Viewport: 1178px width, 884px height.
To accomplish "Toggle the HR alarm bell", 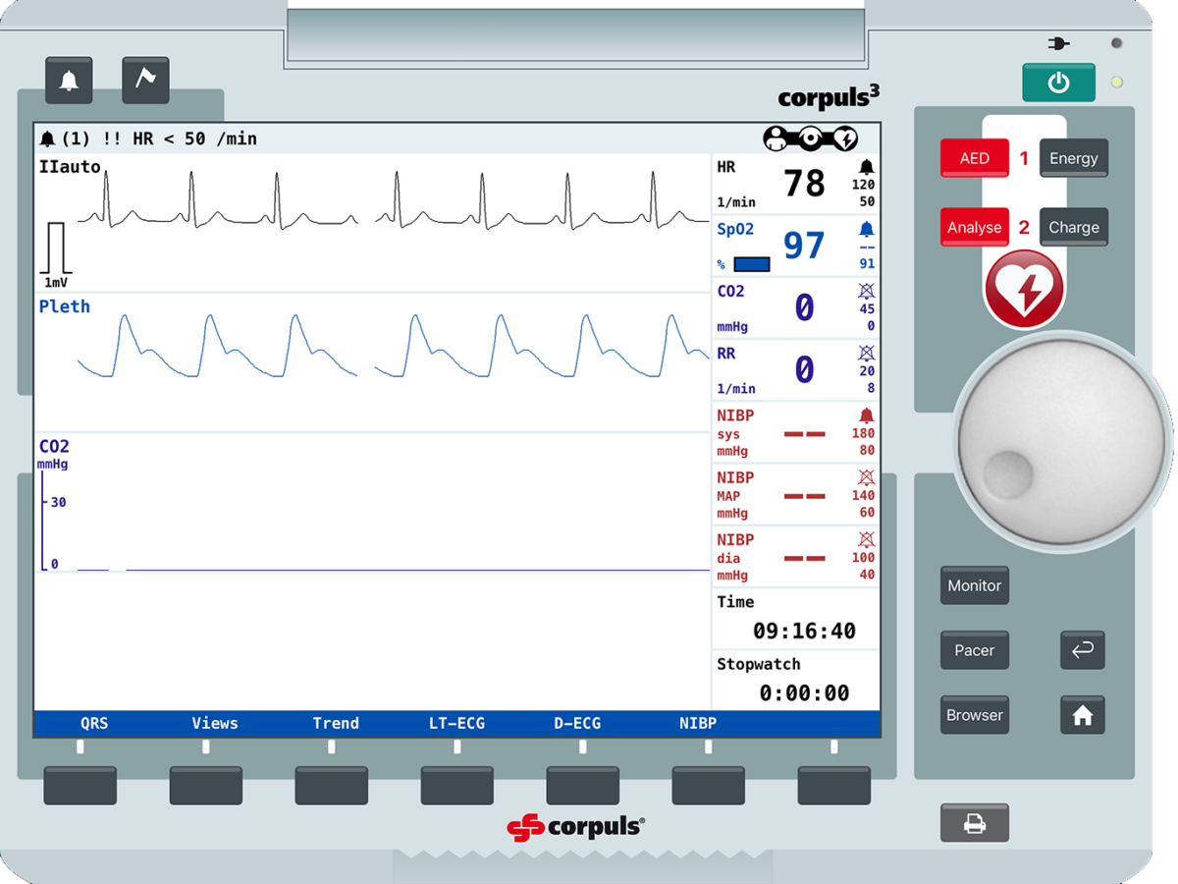I will [866, 167].
